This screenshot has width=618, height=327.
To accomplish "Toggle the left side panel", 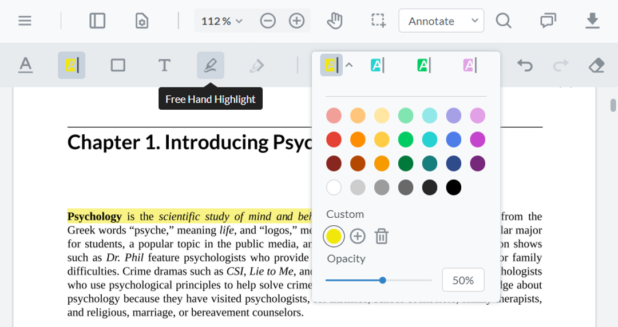I will click(x=97, y=21).
